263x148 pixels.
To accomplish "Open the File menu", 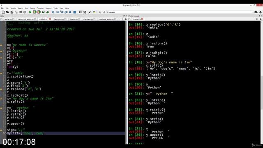I will coord(2,8).
